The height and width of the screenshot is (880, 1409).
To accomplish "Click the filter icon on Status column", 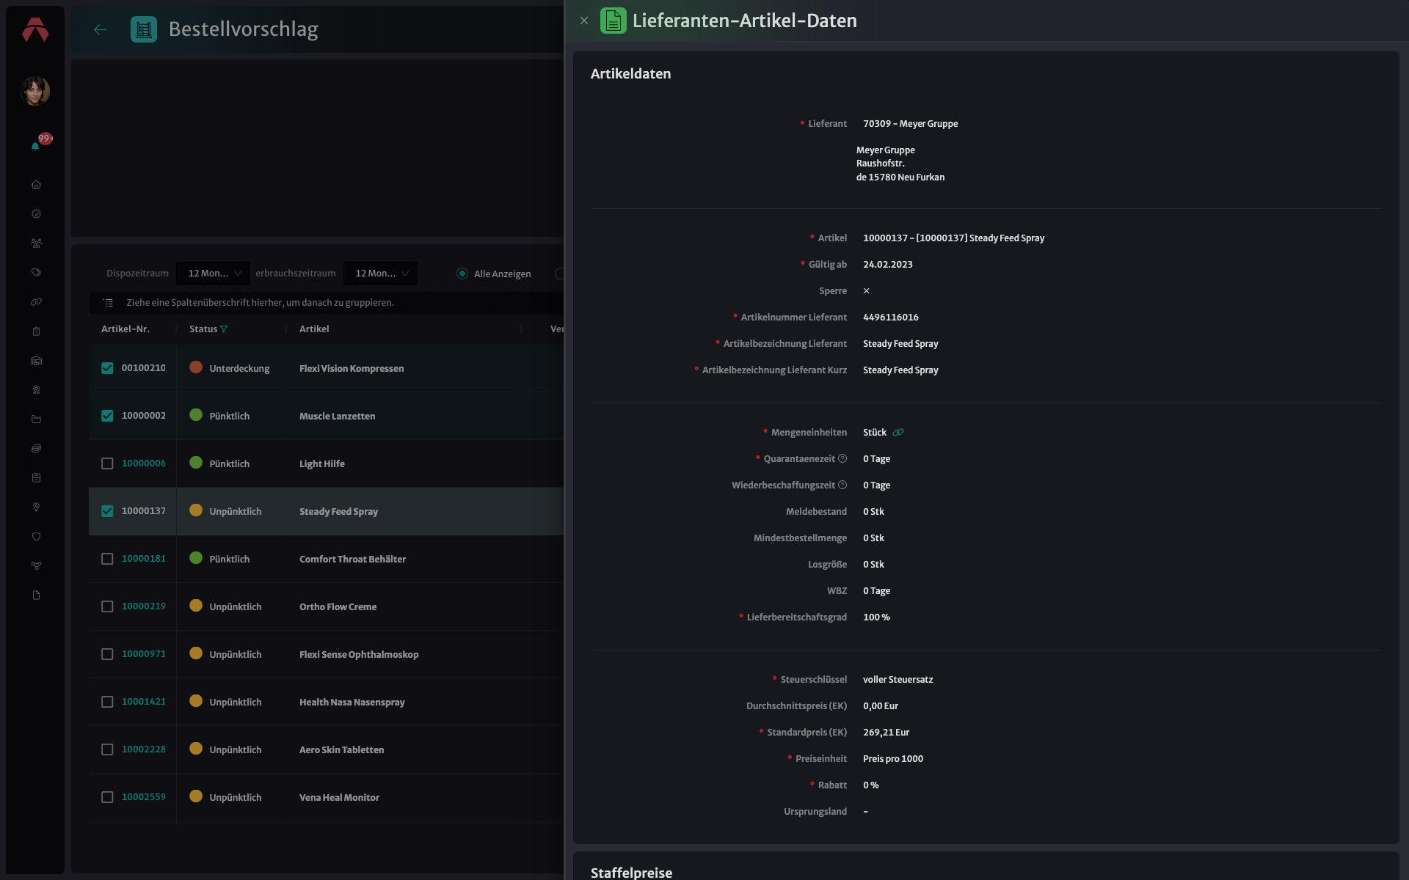I will tap(224, 329).
